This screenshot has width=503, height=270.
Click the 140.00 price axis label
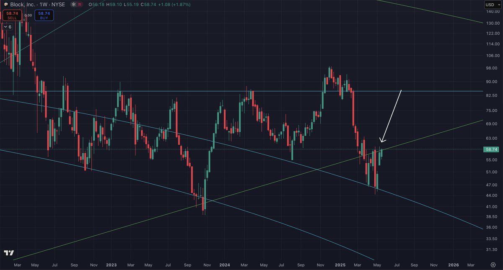493,12
